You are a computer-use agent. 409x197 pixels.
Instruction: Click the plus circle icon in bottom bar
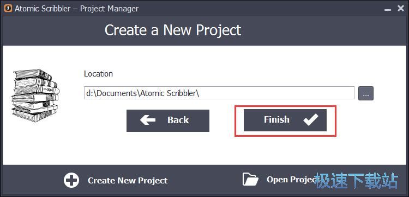click(x=71, y=180)
